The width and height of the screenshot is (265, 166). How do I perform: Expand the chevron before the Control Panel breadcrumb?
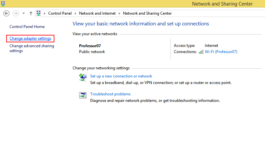pyautogui.click(x=45, y=14)
